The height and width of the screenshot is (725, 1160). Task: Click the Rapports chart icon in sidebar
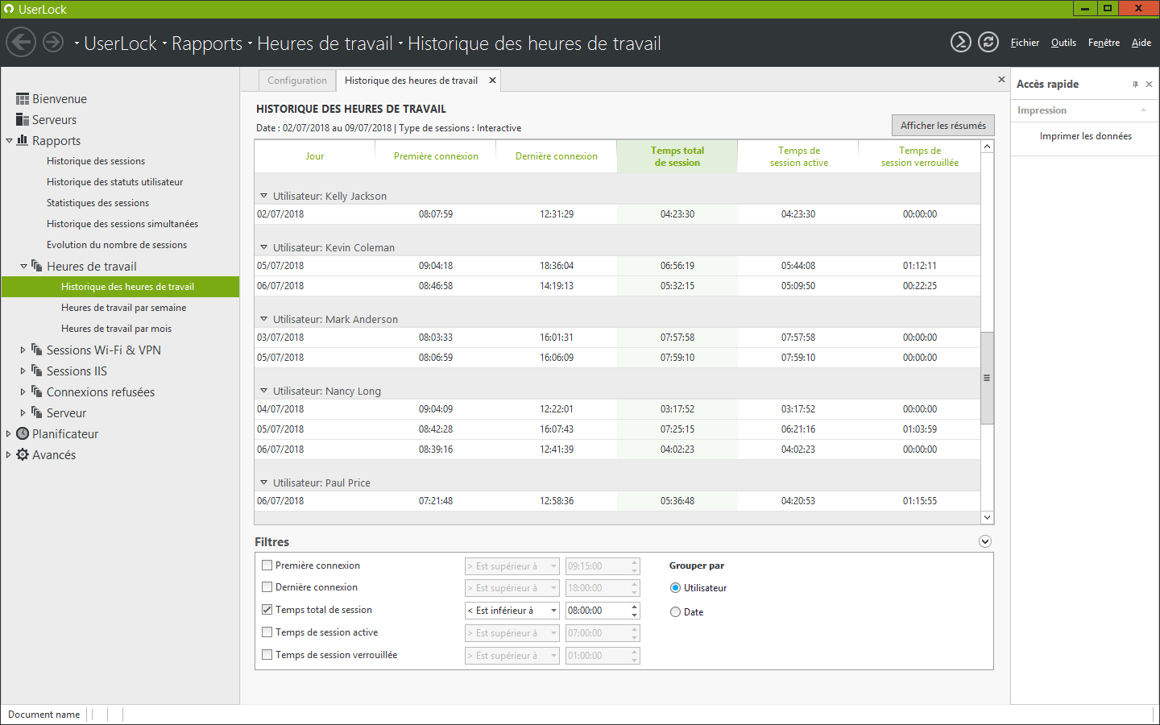point(23,140)
